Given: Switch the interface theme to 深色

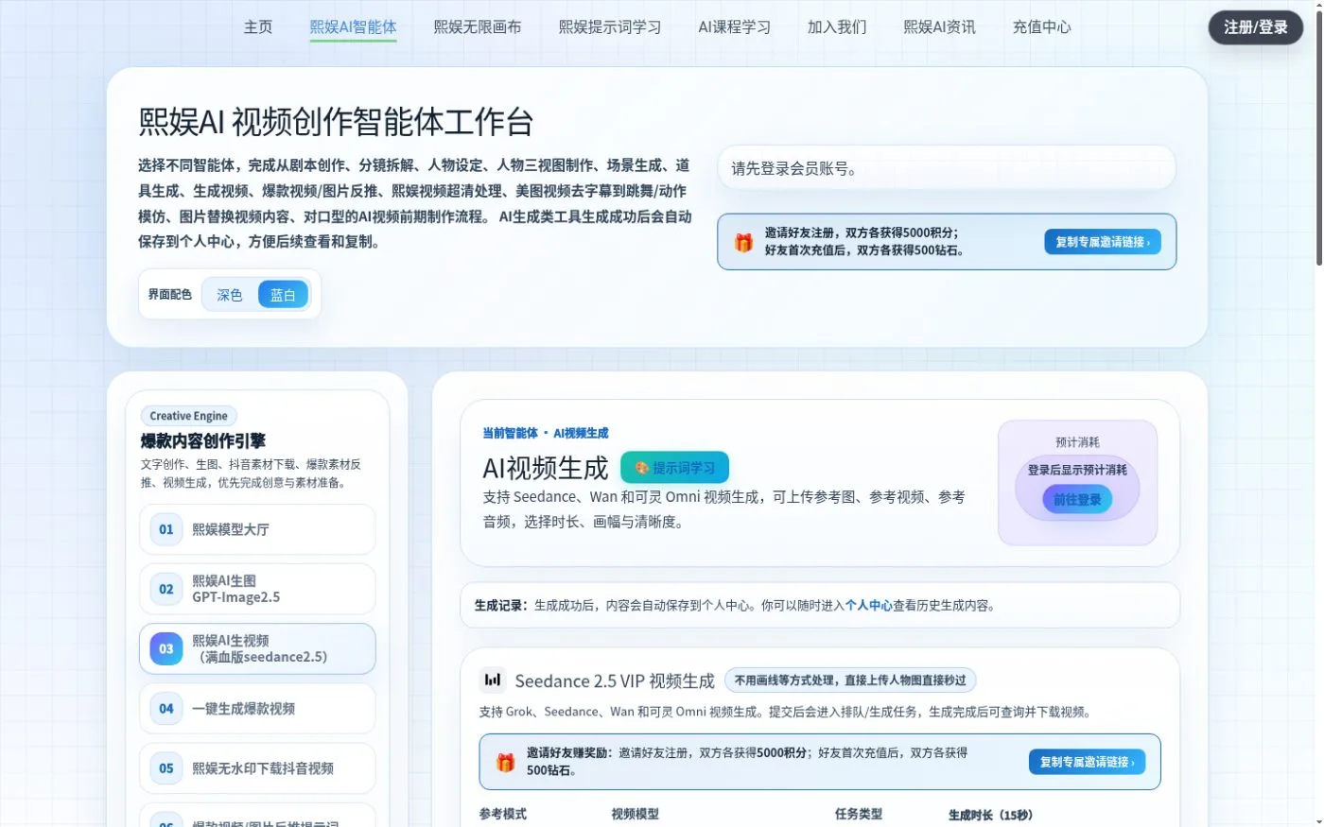Looking at the screenshot, I should [x=230, y=295].
